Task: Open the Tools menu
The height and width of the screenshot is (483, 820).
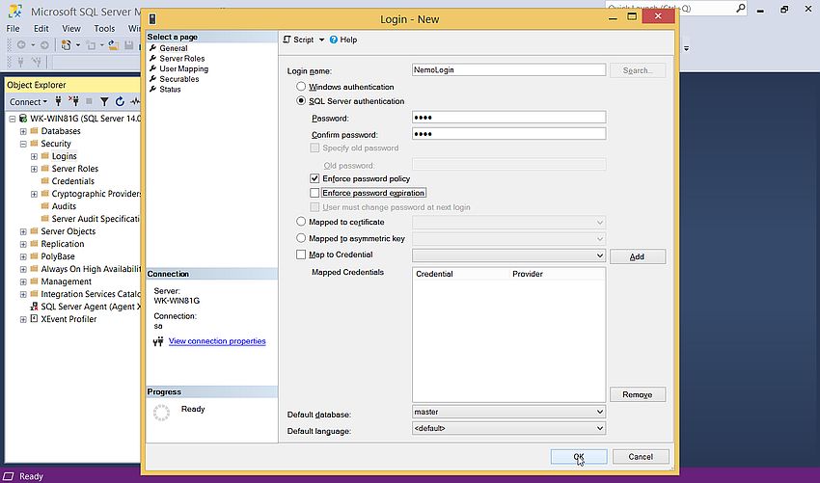Action: 104,29
